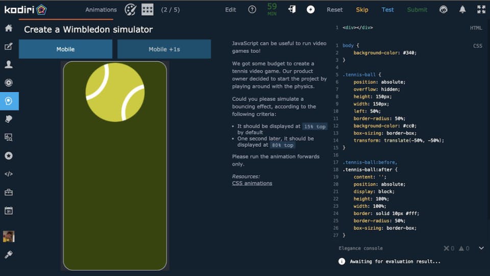Screen dimensions: 490x276
Task: Open the user profile silhouette icon
Action: tap(9, 64)
